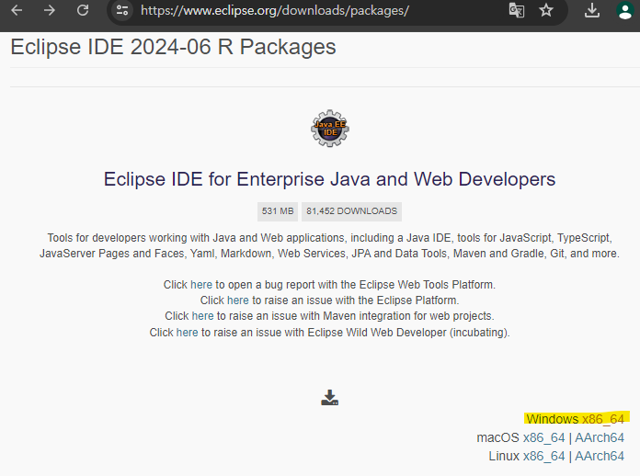Bookmark this page with the star
The height and width of the screenshot is (476, 640).
click(546, 10)
